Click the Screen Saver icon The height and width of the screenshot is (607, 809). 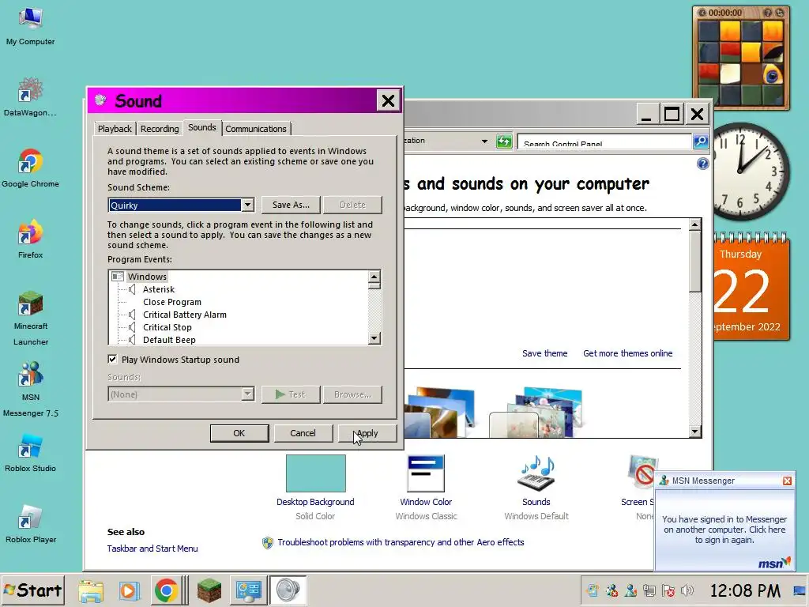[x=642, y=473]
